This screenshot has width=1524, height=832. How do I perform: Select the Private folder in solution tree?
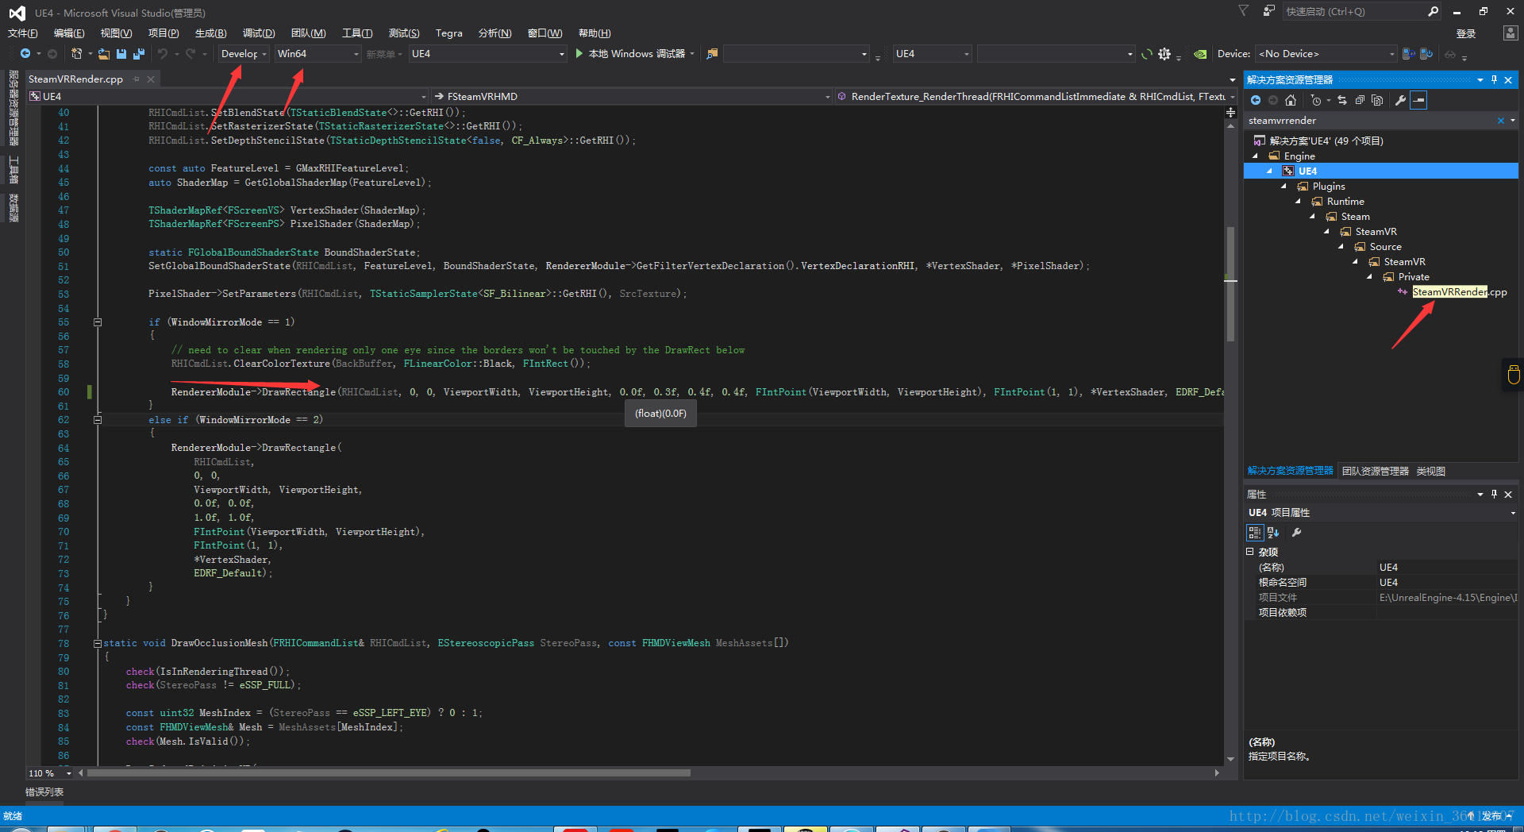1414,277
